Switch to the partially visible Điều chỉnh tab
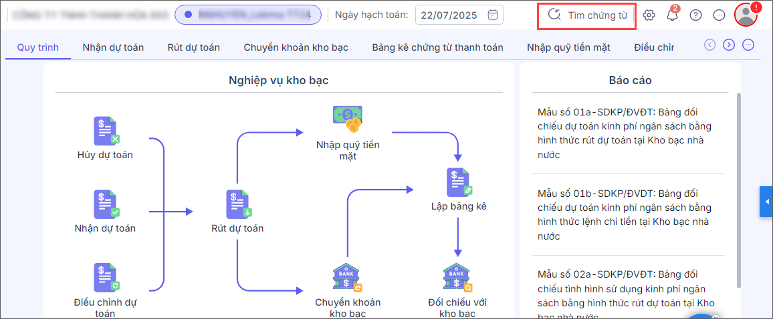This screenshot has width=773, height=319. tap(654, 48)
